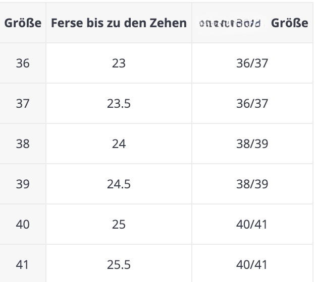Select the heel-to-toe value 23
Screen dimensions: 316x282
(119, 63)
